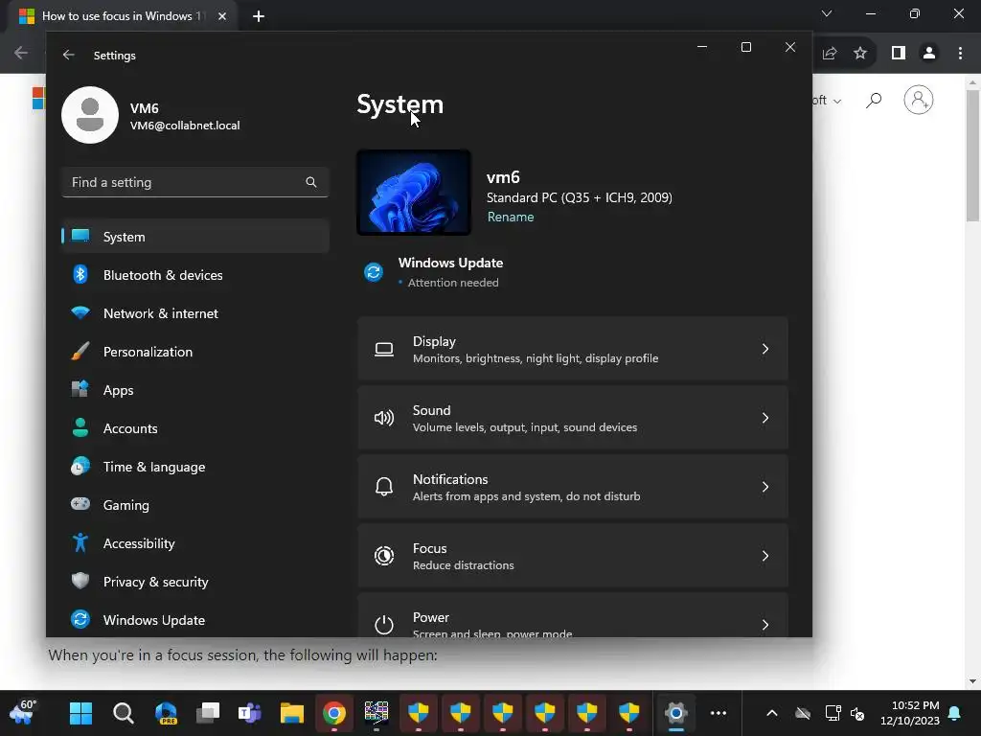The width and height of the screenshot is (981, 736).
Task: Open taskbar Search
Action: point(124,713)
